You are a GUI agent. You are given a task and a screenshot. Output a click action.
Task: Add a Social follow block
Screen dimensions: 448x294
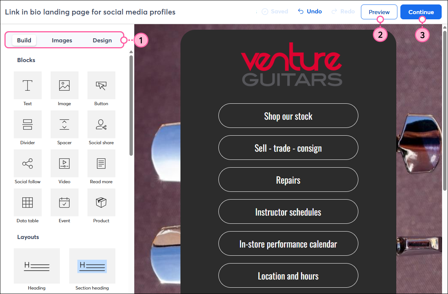tap(28, 163)
